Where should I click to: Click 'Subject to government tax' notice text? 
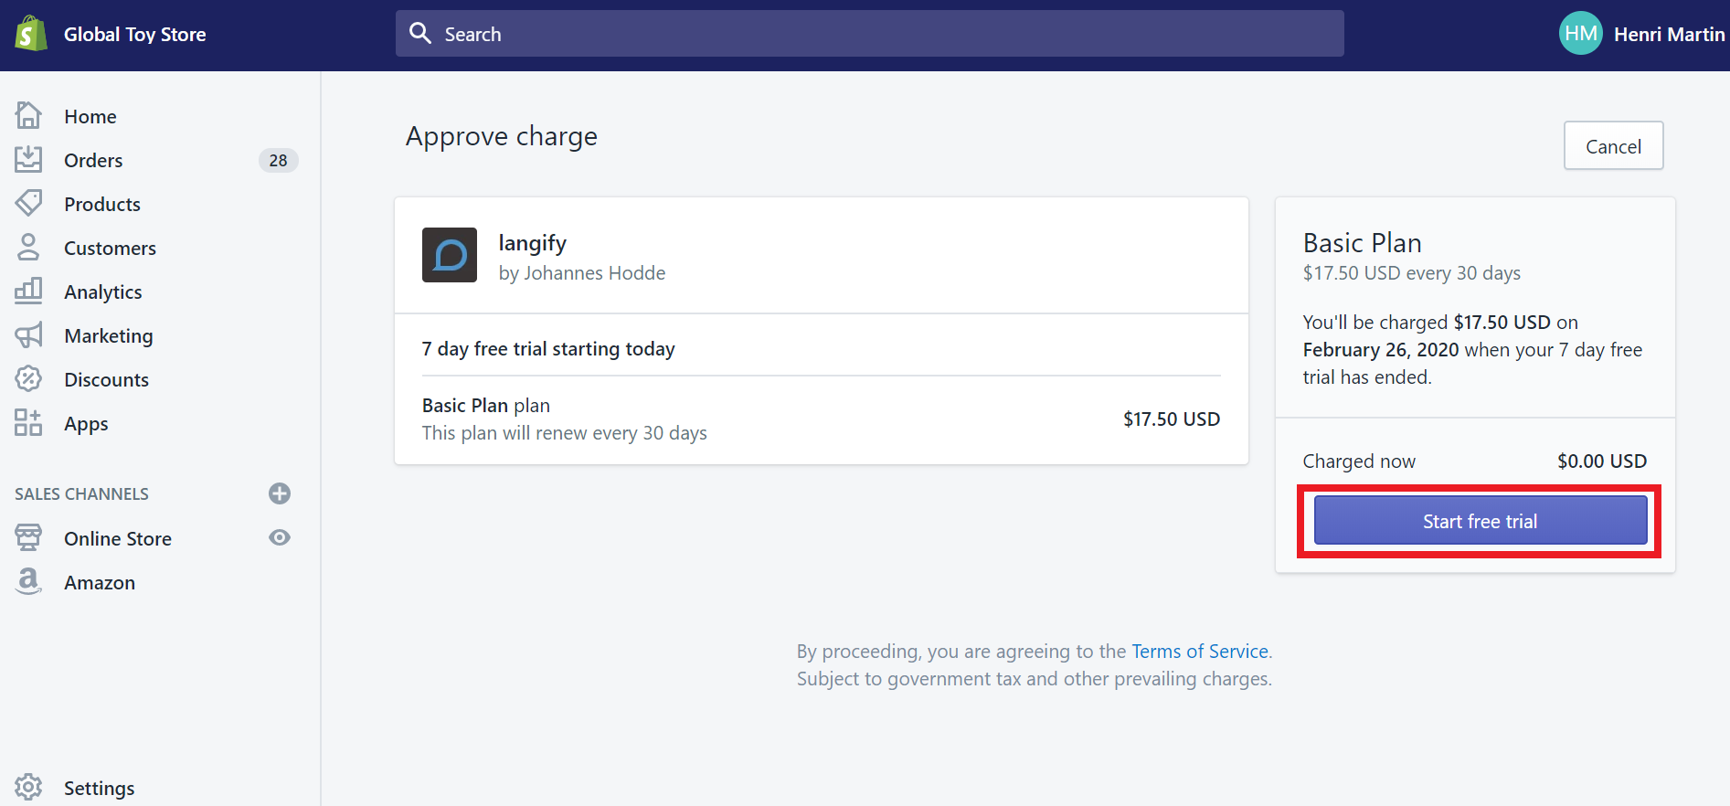tap(1034, 679)
